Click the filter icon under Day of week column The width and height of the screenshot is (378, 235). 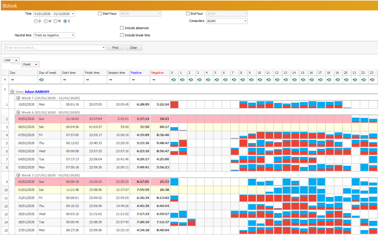point(41,80)
